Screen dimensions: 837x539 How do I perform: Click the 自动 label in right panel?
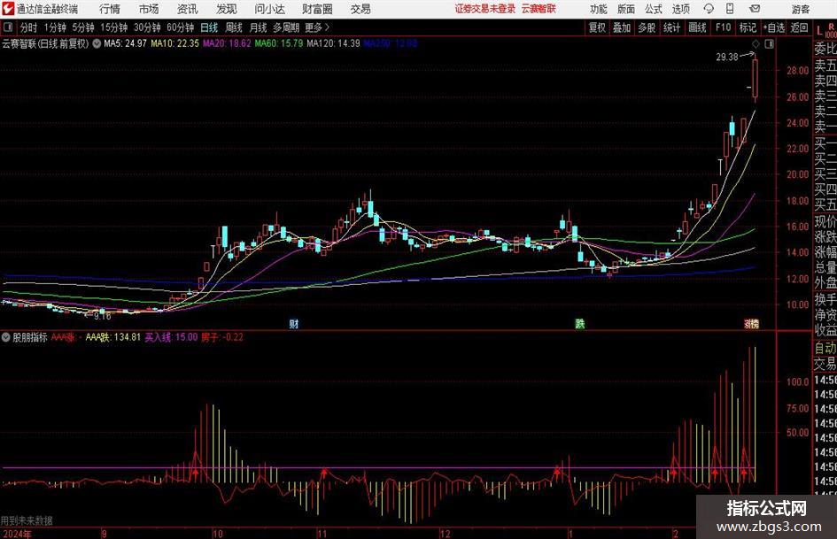[x=825, y=348]
